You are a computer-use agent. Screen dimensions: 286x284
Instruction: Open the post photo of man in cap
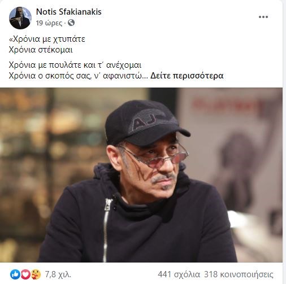[141, 175]
